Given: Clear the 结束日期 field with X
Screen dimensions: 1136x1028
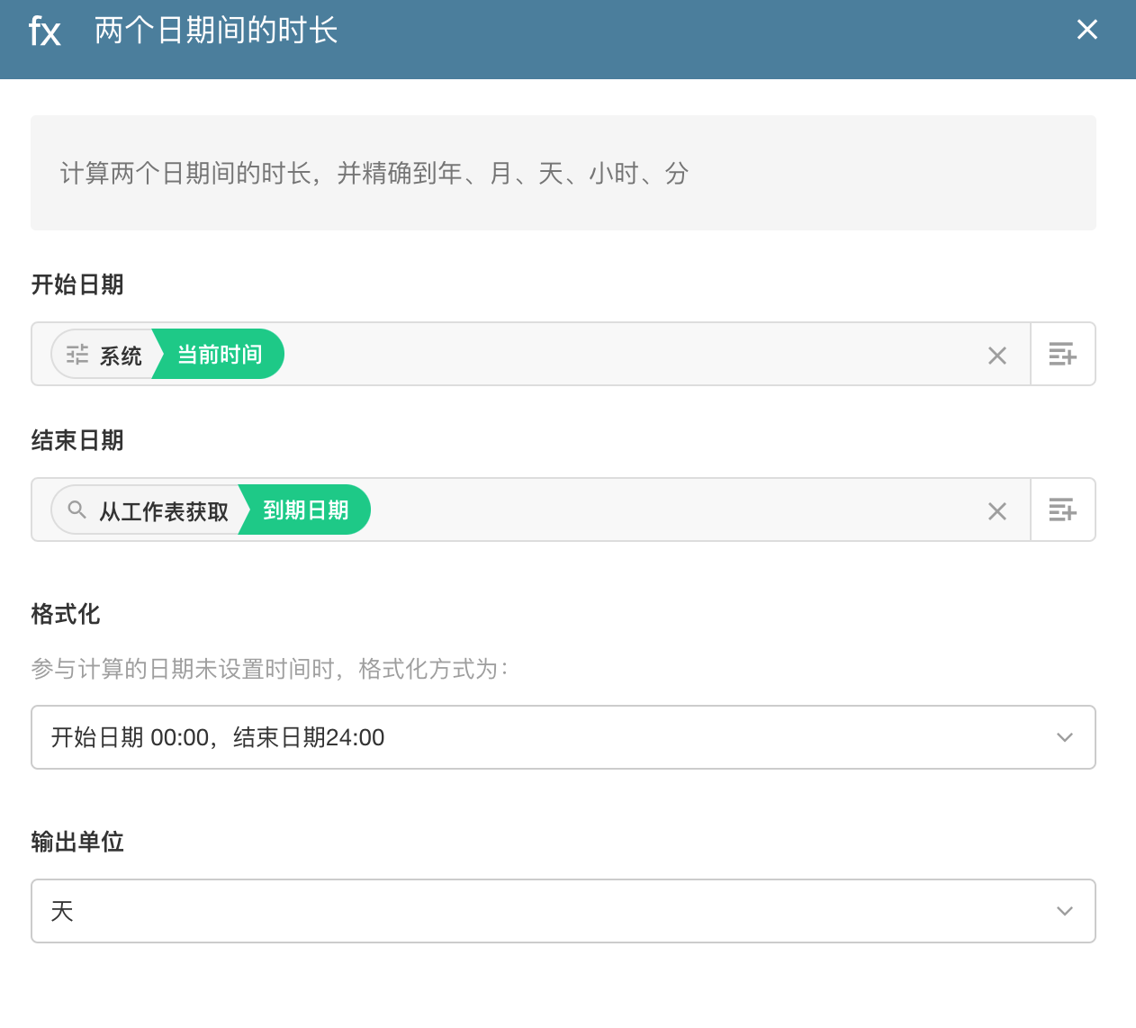Looking at the screenshot, I should [996, 511].
